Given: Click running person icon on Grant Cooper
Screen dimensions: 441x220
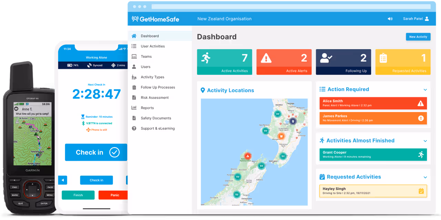Looking at the screenshot, I should coord(420,155).
